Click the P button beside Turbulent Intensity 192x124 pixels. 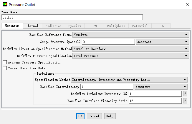[x=185, y=94]
